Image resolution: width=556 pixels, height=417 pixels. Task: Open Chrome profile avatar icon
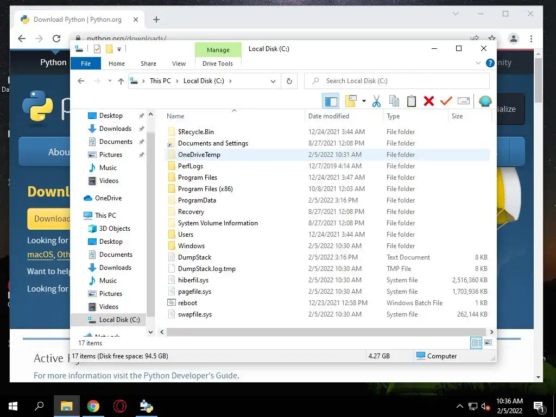click(514, 39)
